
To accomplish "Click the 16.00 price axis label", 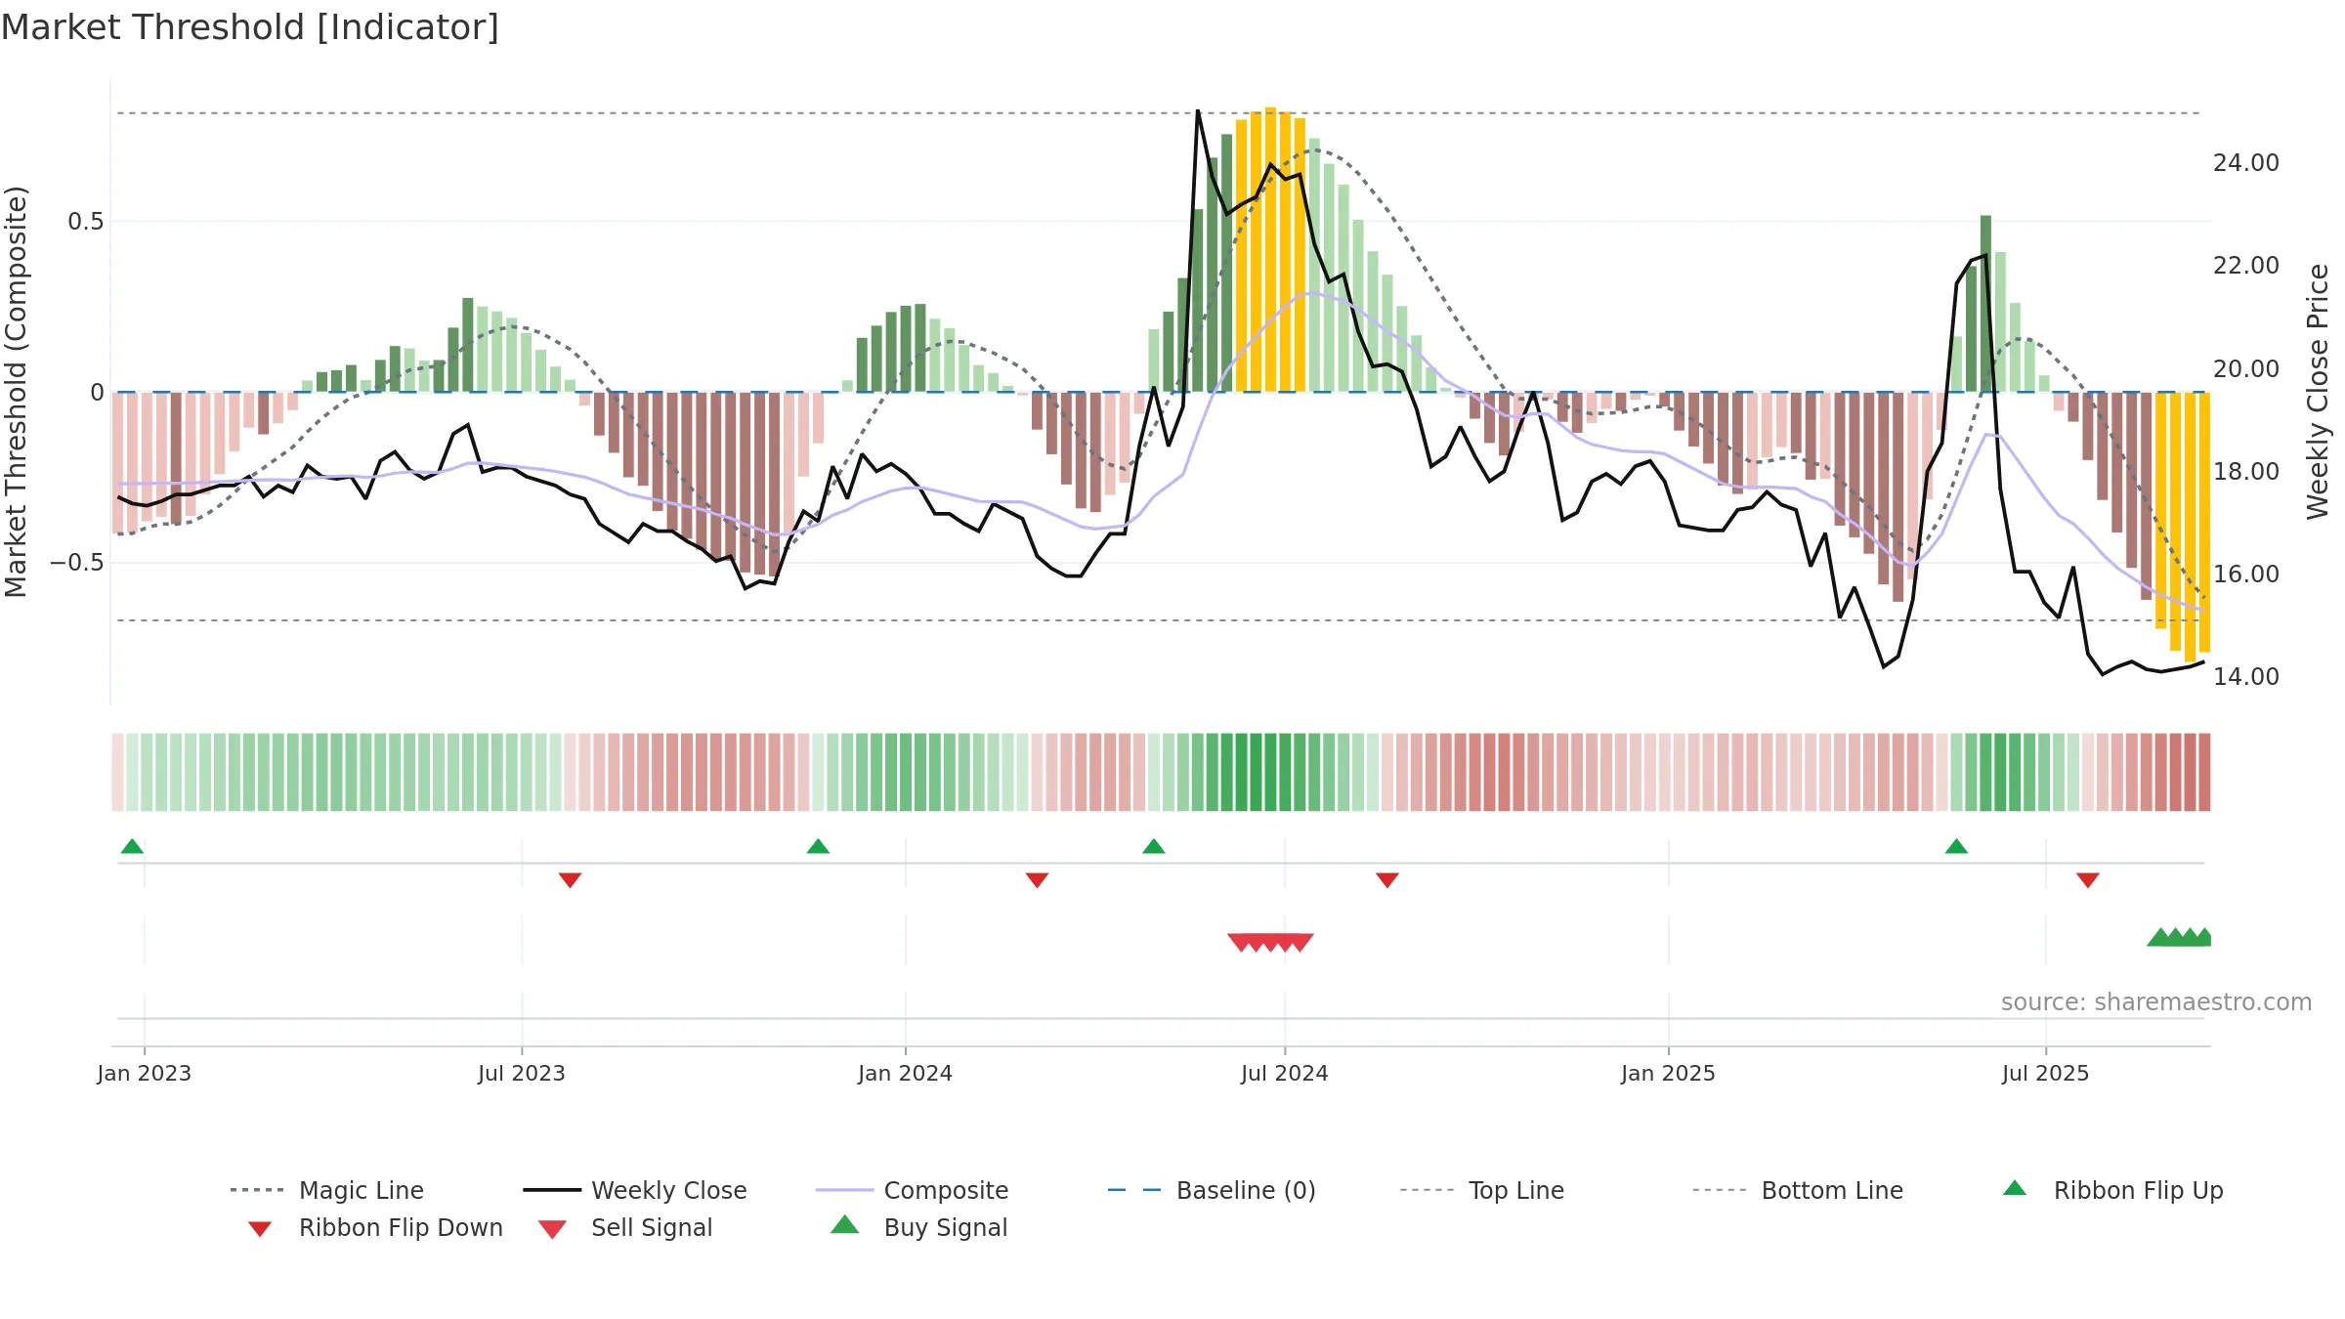I will (x=2246, y=574).
